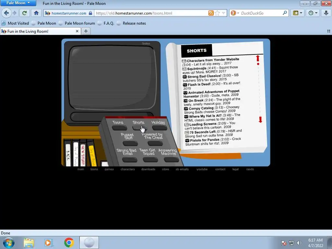Click the RSS feed icon in address bar

(211, 13)
